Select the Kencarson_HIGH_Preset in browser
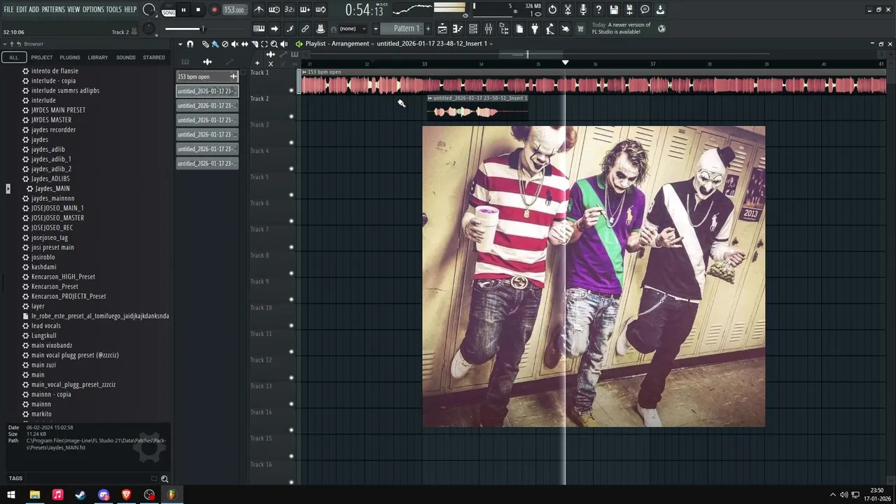This screenshot has height=504, width=896. [63, 276]
